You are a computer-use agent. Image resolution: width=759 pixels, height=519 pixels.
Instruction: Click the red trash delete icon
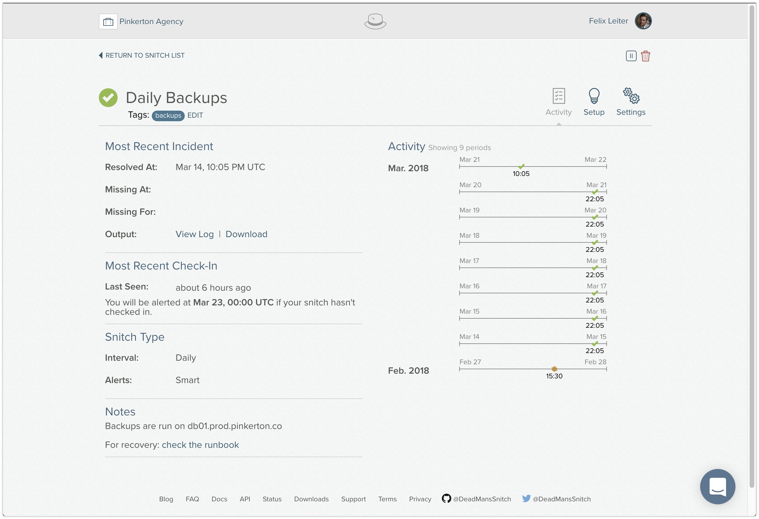[645, 56]
